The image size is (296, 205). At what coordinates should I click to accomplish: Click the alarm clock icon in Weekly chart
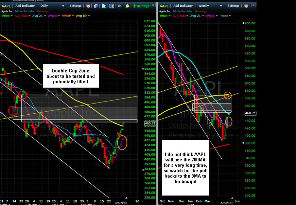point(246,6)
